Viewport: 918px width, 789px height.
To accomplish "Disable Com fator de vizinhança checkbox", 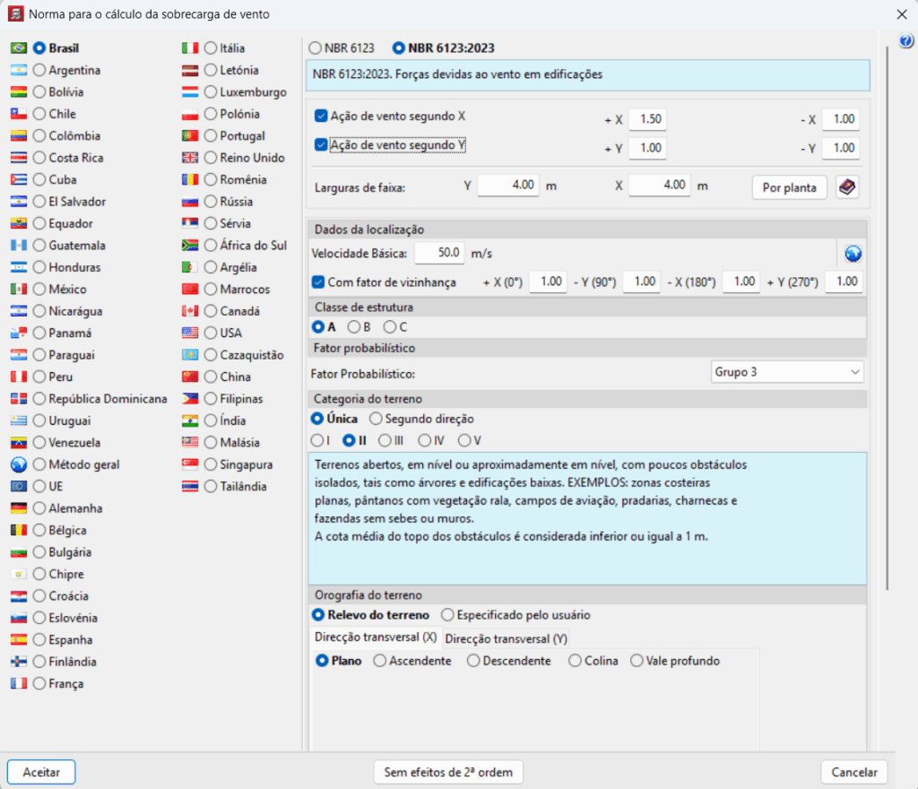I will pos(318,282).
